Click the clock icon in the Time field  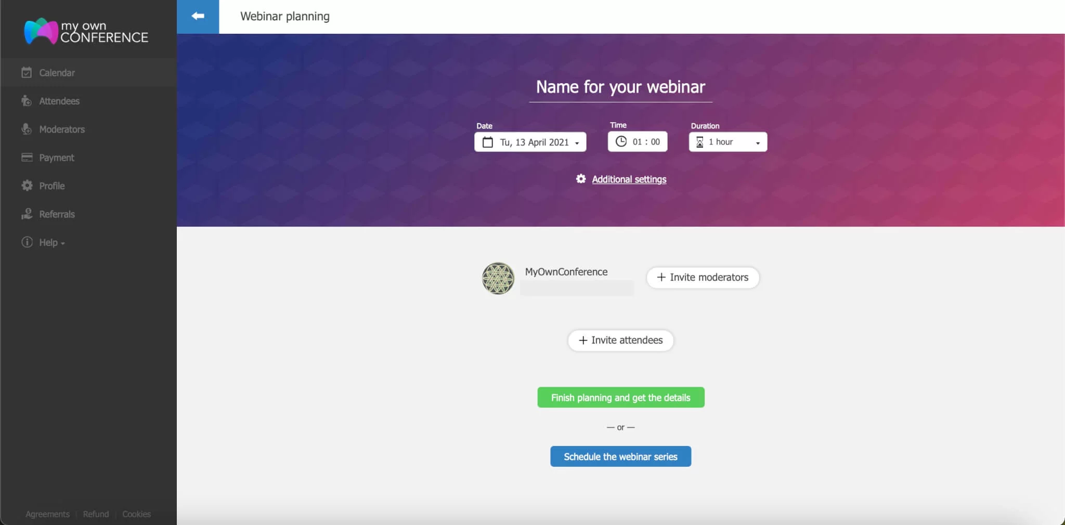pyautogui.click(x=622, y=141)
